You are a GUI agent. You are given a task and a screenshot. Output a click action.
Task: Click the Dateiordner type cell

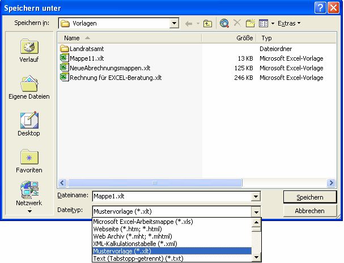click(276, 49)
